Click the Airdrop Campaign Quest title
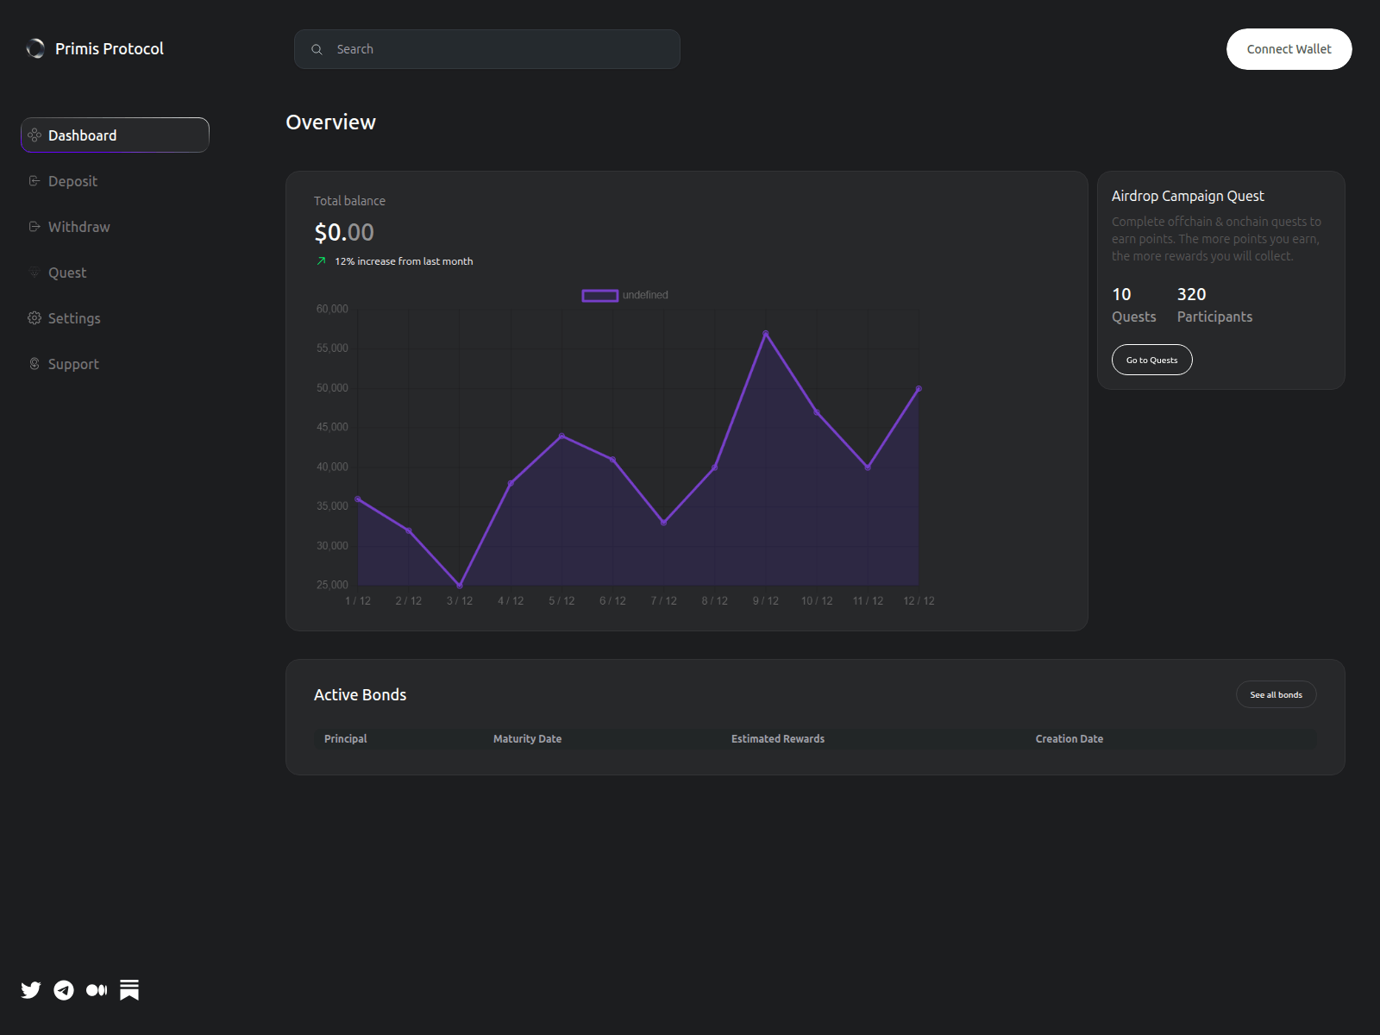The width and height of the screenshot is (1380, 1035). point(1188,196)
